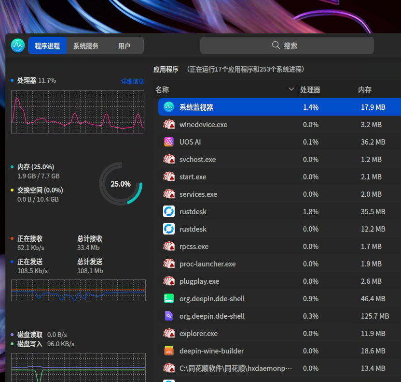Image resolution: width=401 pixels, height=382 pixels.
Task: Click the 应用程序 heading text
Action: point(166,69)
